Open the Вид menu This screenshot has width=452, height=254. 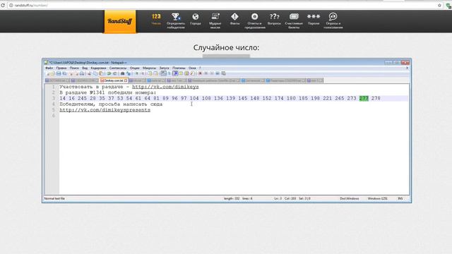[85, 68]
